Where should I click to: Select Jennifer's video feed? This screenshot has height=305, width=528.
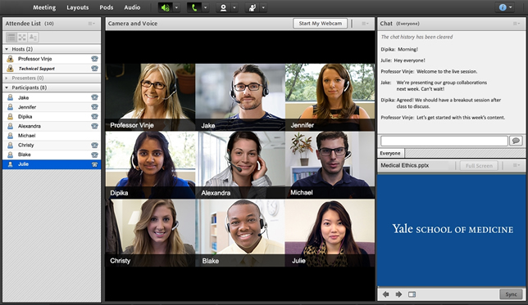[x=330, y=97]
